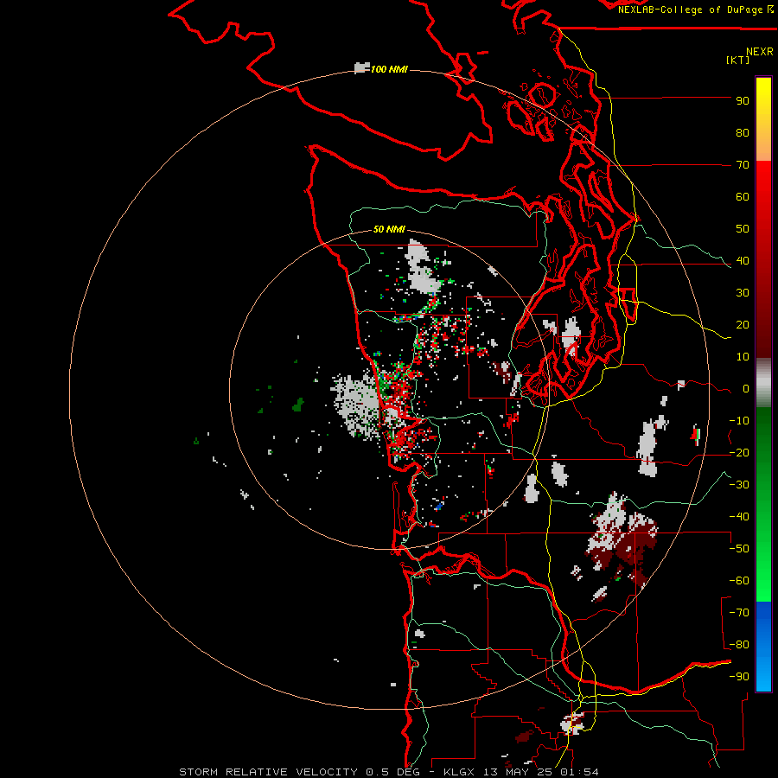Click the -50 scale value
This screenshot has height=778, width=778.
(739, 549)
